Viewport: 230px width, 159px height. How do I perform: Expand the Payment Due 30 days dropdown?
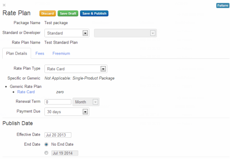coord(67,112)
